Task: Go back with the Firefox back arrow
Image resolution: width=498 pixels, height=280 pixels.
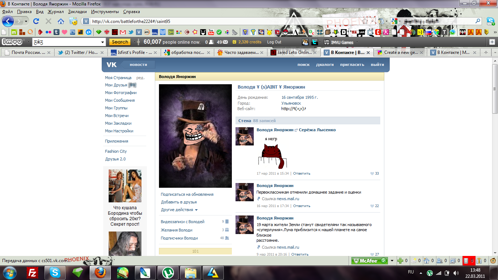Action: click(8, 21)
